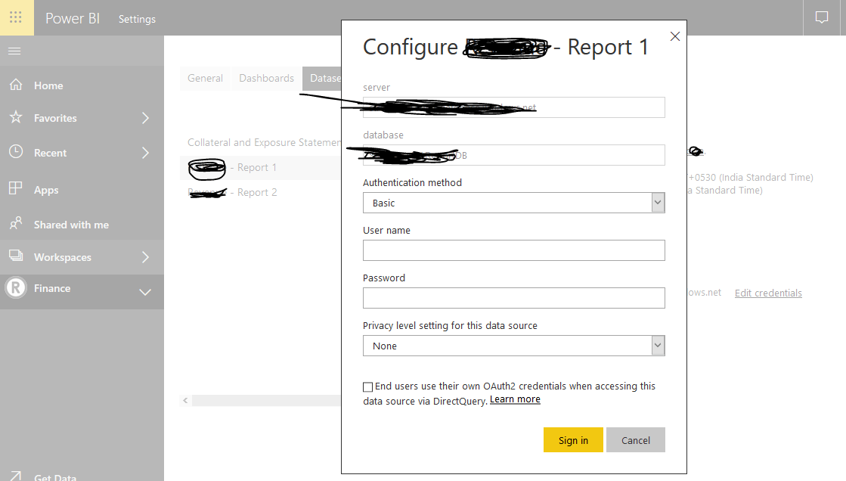Click the server text field
The height and width of the screenshot is (481, 846).
513,107
